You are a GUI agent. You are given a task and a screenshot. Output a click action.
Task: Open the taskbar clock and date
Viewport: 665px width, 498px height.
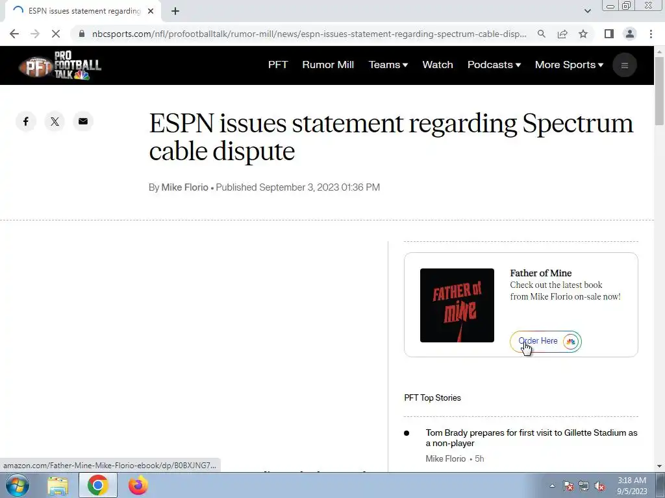pos(632,486)
